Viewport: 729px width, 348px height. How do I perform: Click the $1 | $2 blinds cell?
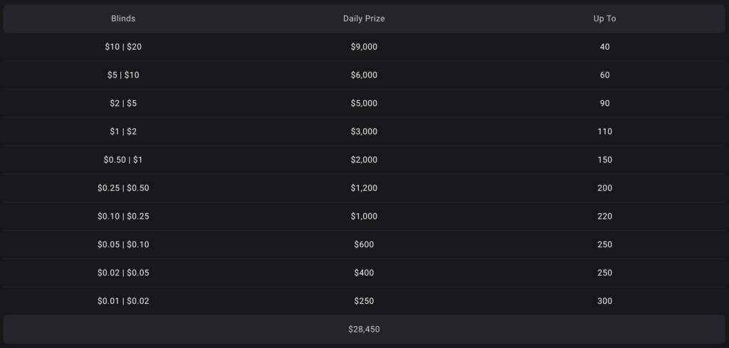coord(123,131)
